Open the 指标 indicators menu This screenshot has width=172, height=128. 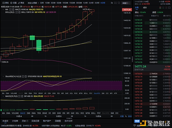point(6,3)
